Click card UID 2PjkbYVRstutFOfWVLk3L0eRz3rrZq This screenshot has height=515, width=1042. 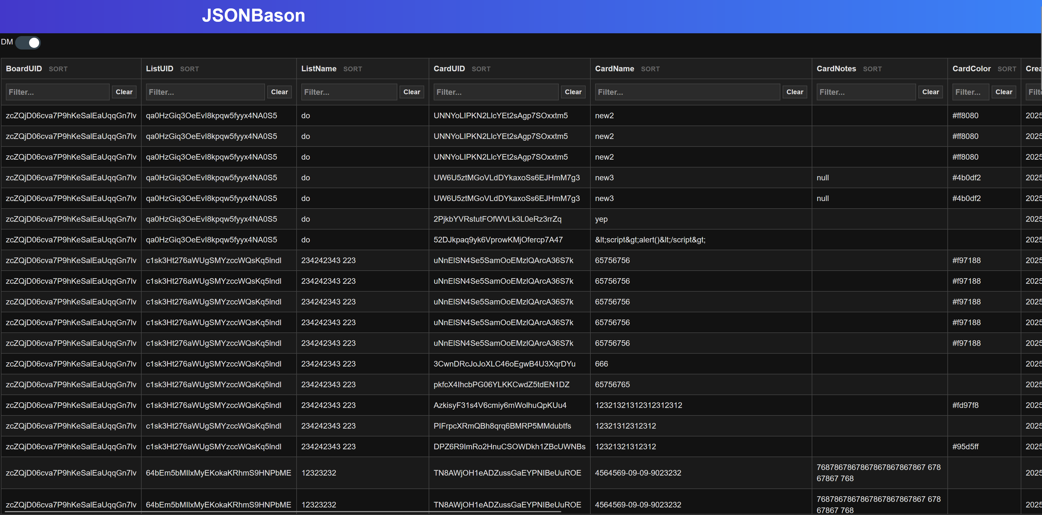pyautogui.click(x=497, y=219)
